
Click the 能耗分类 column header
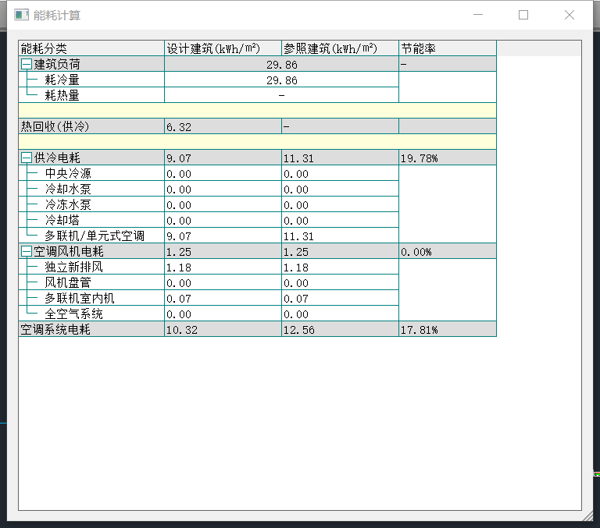[91, 48]
